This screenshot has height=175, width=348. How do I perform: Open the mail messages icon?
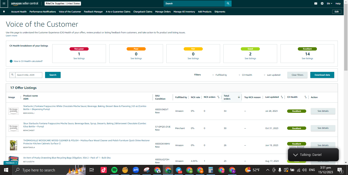316,4
